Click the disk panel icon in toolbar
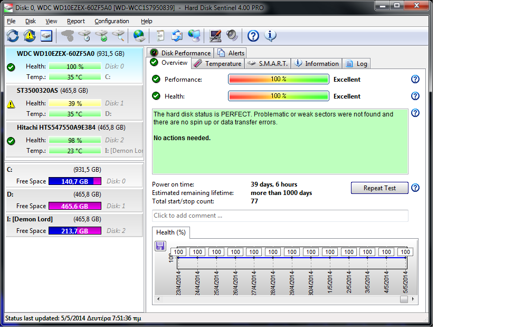 click(46, 36)
